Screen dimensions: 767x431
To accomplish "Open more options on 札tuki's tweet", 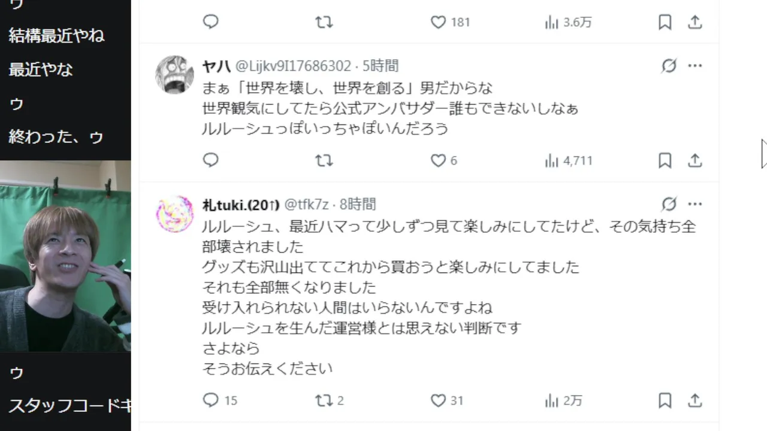I will [695, 204].
